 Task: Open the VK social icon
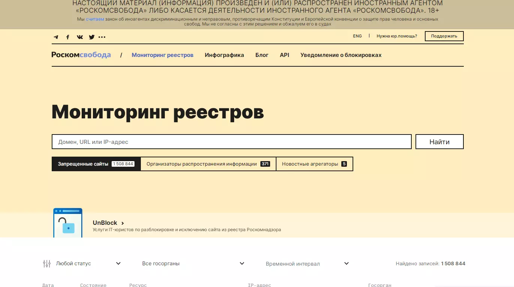pyautogui.click(x=80, y=37)
